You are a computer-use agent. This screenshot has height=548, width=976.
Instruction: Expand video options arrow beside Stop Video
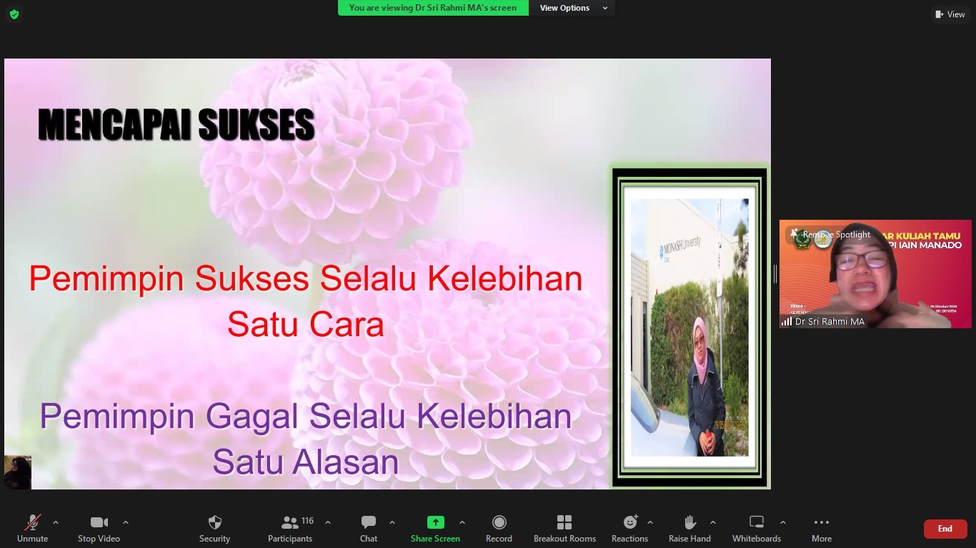tap(126, 522)
